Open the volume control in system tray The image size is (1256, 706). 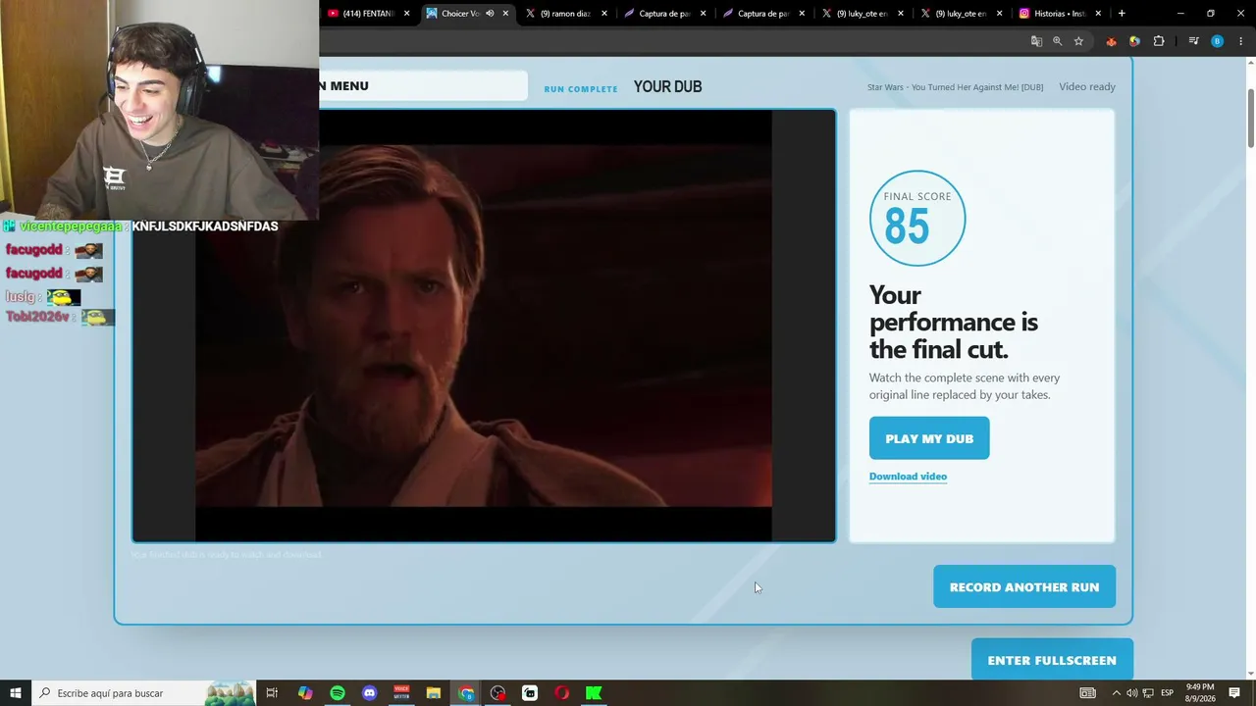coord(1131,693)
